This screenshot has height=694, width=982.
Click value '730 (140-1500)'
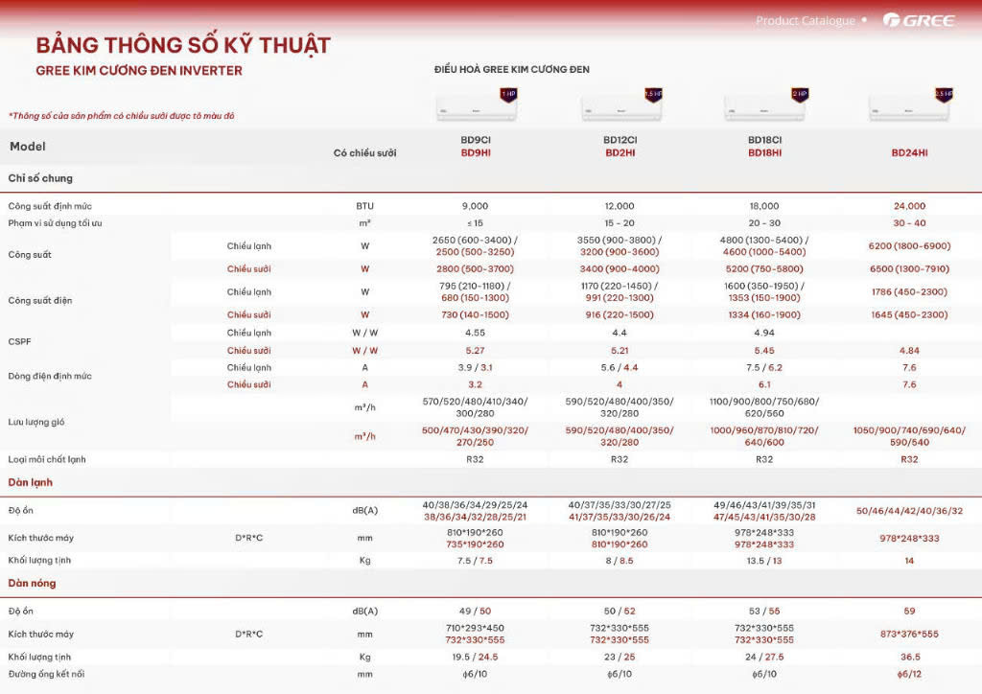pyautogui.click(x=475, y=314)
